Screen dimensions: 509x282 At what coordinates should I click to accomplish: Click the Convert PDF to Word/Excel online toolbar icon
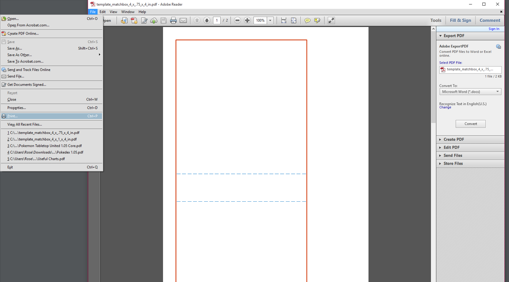(124, 21)
